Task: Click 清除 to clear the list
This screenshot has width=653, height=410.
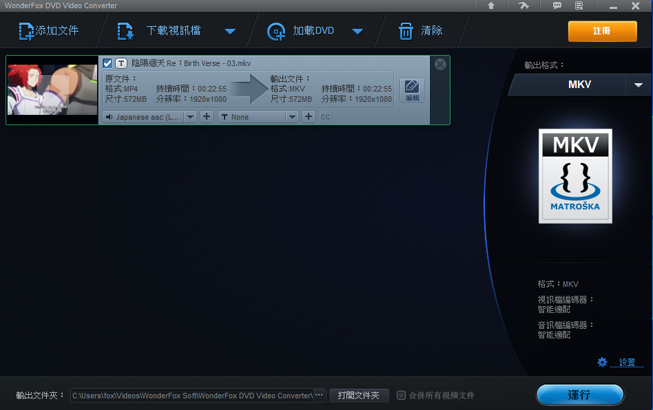Action: tap(422, 31)
